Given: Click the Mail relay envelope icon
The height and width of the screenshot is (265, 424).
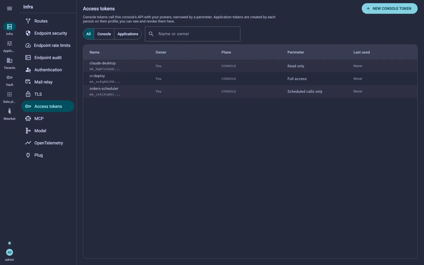Looking at the screenshot, I should point(28,82).
